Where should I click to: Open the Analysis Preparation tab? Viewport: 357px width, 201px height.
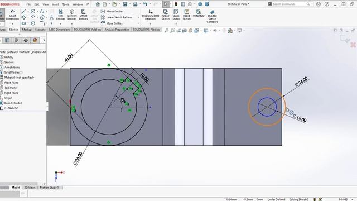click(x=117, y=30)
